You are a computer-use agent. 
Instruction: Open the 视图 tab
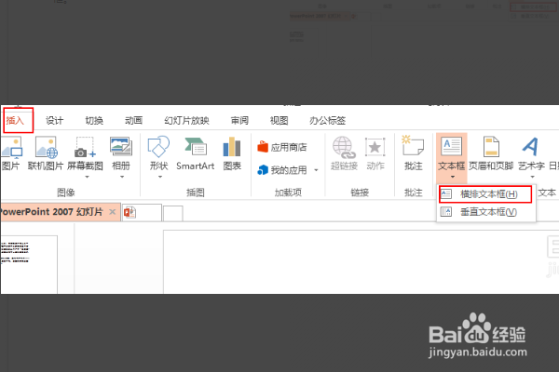279,121
